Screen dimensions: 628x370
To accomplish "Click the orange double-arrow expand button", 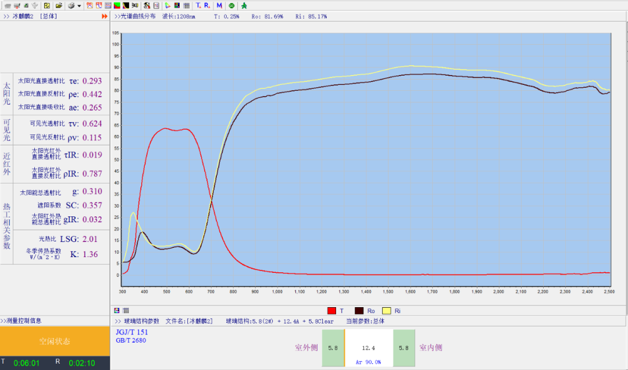I will tap(105, 16).
